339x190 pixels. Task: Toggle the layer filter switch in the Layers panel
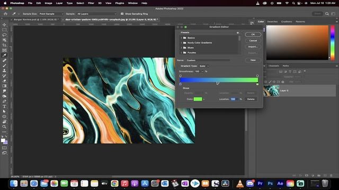(x=305, y=71)
